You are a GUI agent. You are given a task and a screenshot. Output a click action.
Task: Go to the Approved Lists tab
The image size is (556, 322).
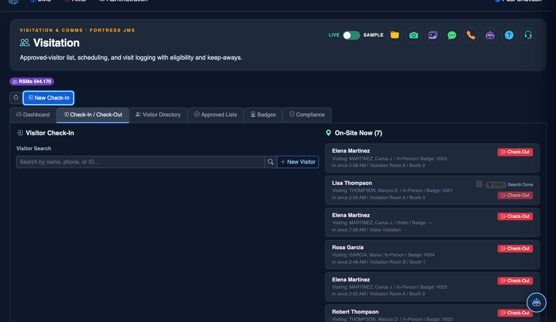click(x=215, y=114)
